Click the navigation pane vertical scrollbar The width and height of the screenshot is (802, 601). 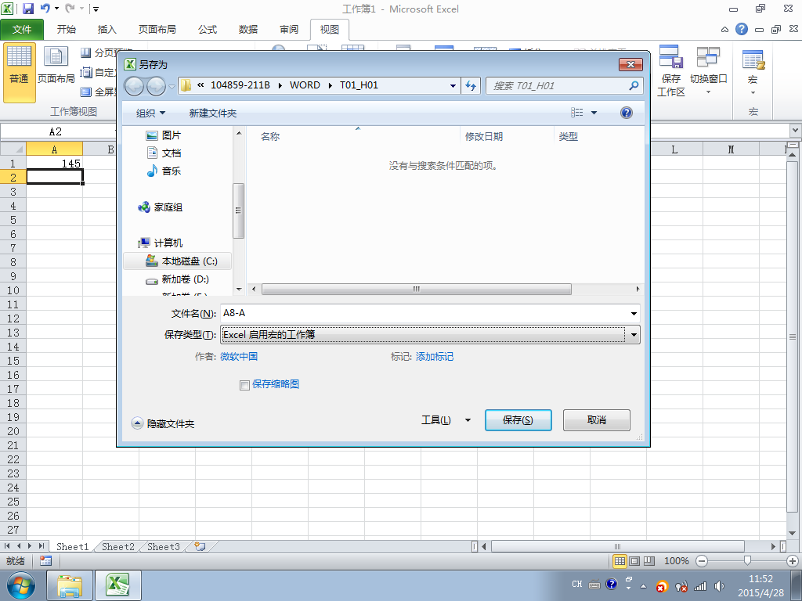click(238, 211)
